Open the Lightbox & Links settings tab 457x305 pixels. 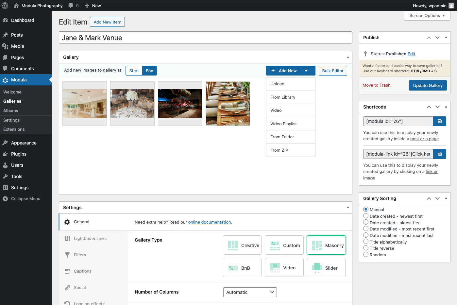pos(90,239)
